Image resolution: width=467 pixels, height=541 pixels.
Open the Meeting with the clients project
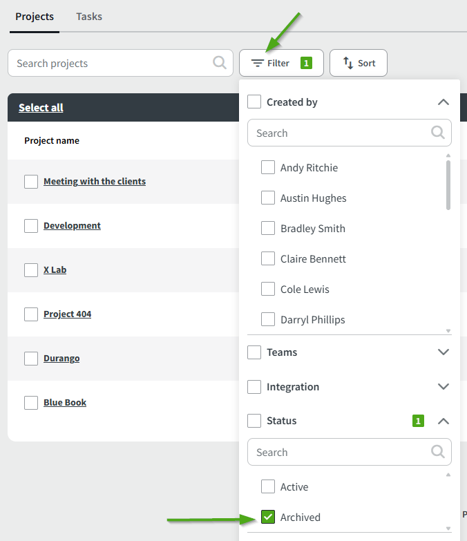(x=95, y=181)
